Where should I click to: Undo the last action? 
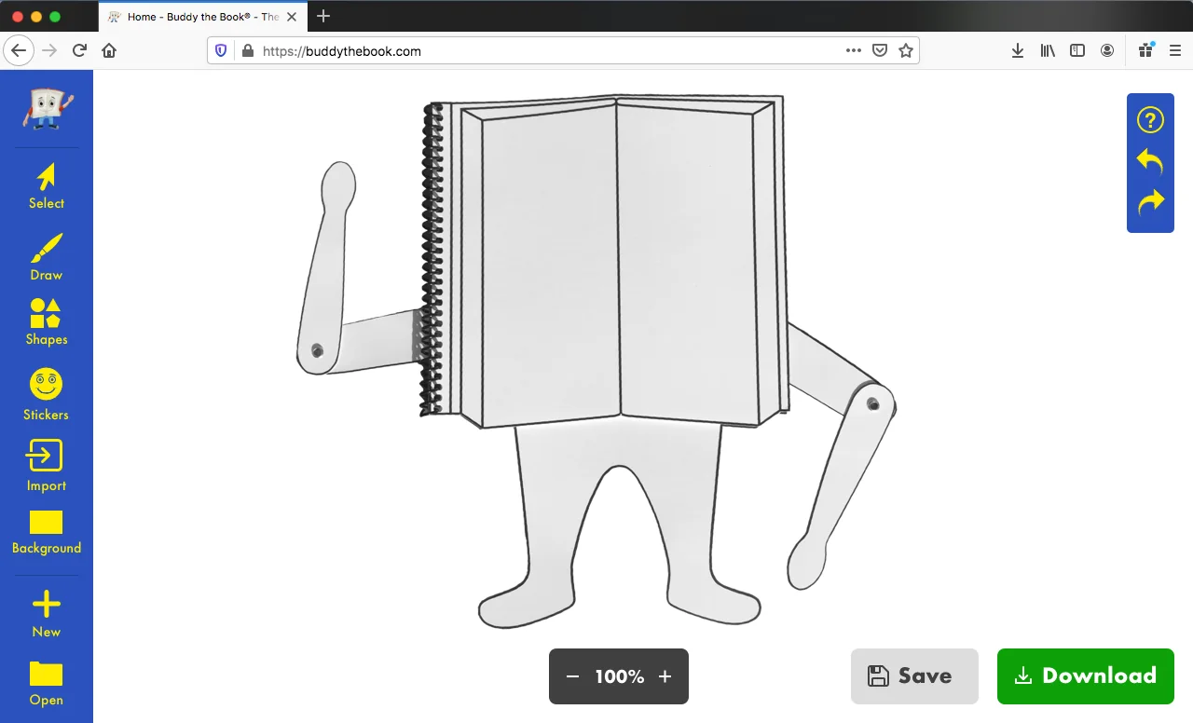coord(1150,161)
